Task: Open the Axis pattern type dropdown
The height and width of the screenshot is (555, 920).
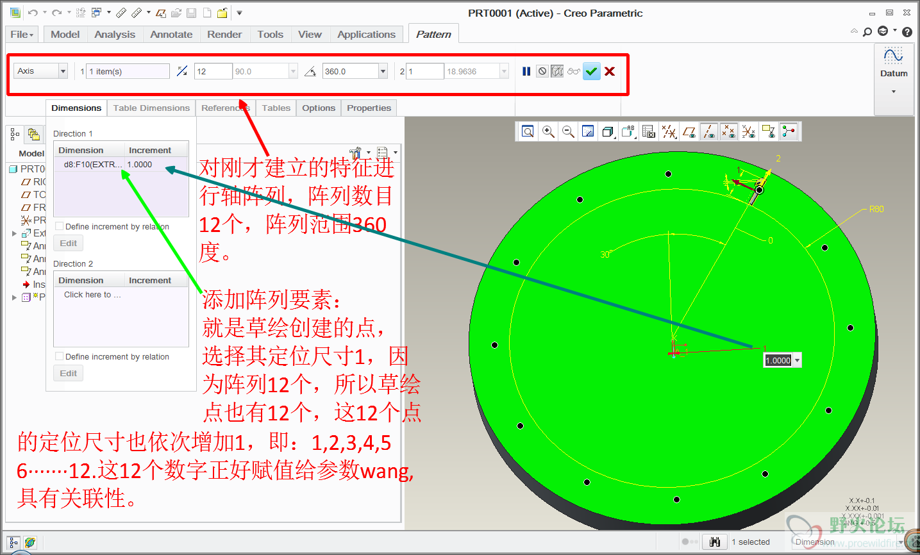Action: click(63, 71)
